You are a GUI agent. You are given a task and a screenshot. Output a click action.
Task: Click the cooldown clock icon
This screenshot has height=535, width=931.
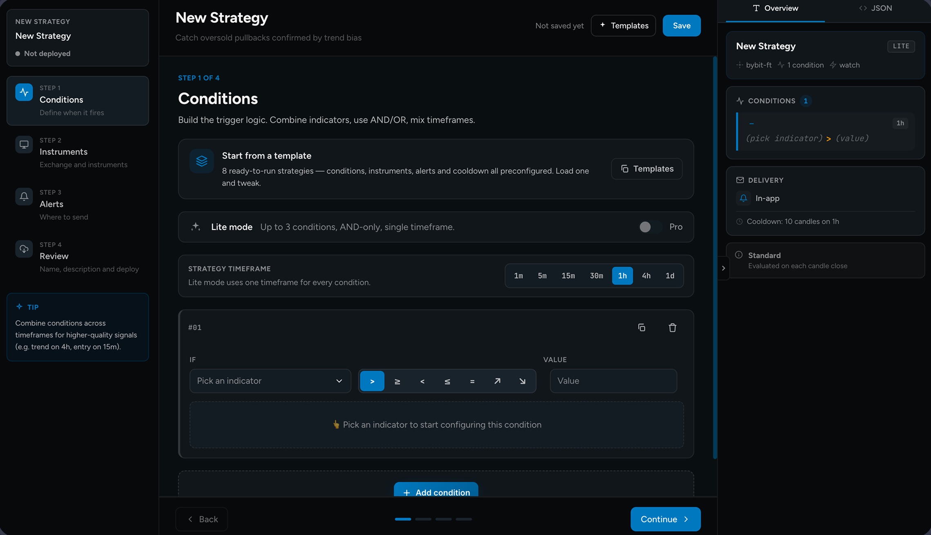739,221
